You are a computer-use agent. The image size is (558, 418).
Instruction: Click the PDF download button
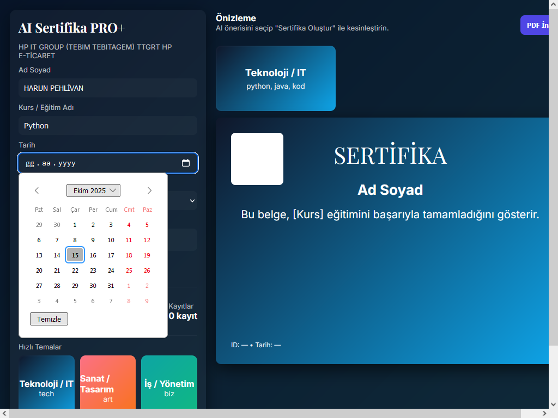537,25
